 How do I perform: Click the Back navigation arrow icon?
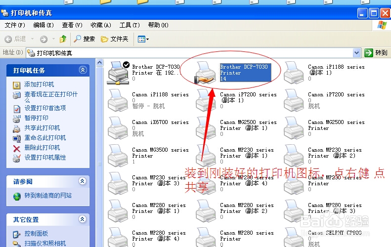click(8, 39)
